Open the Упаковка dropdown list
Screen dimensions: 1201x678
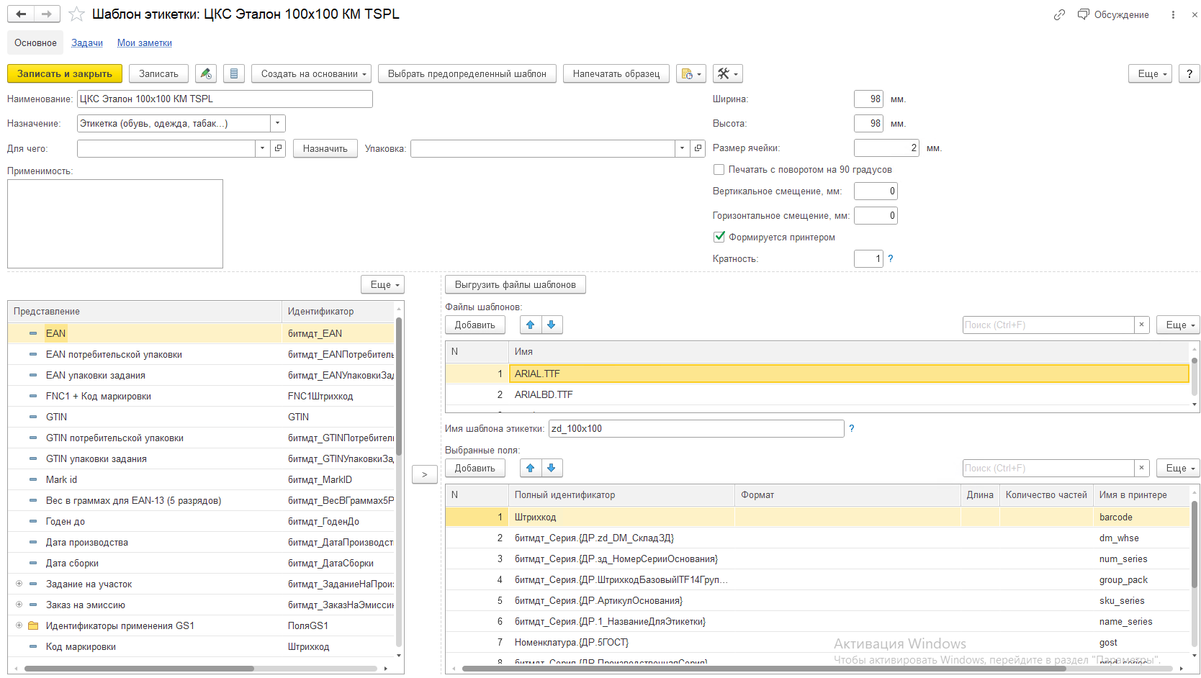point(682,148)
